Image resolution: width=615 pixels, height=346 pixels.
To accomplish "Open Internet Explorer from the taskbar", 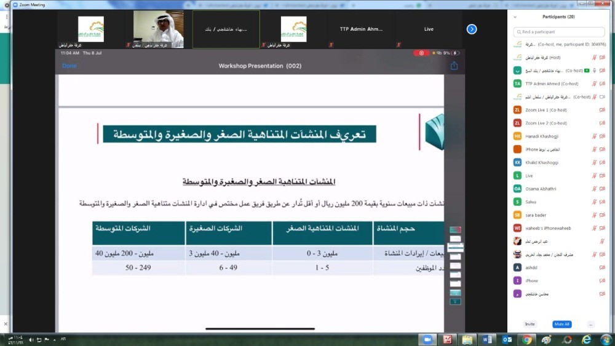I will (x=586, y=339).
